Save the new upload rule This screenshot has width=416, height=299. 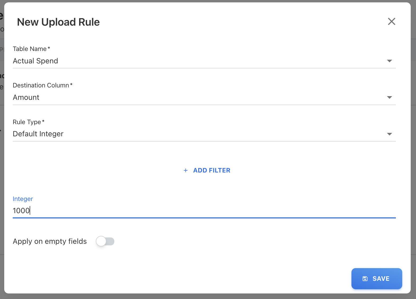click(377, 279)
